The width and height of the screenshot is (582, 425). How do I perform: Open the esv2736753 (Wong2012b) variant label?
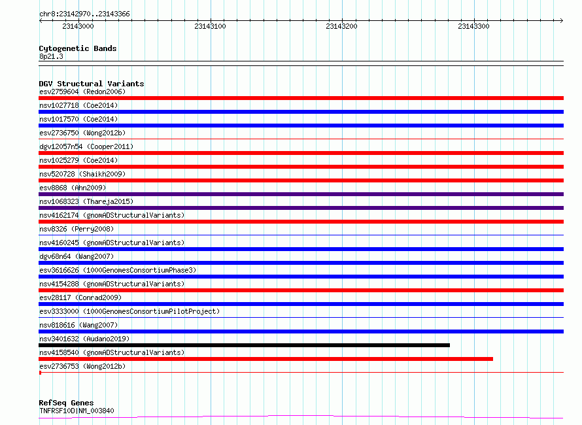tap(82, 366)
